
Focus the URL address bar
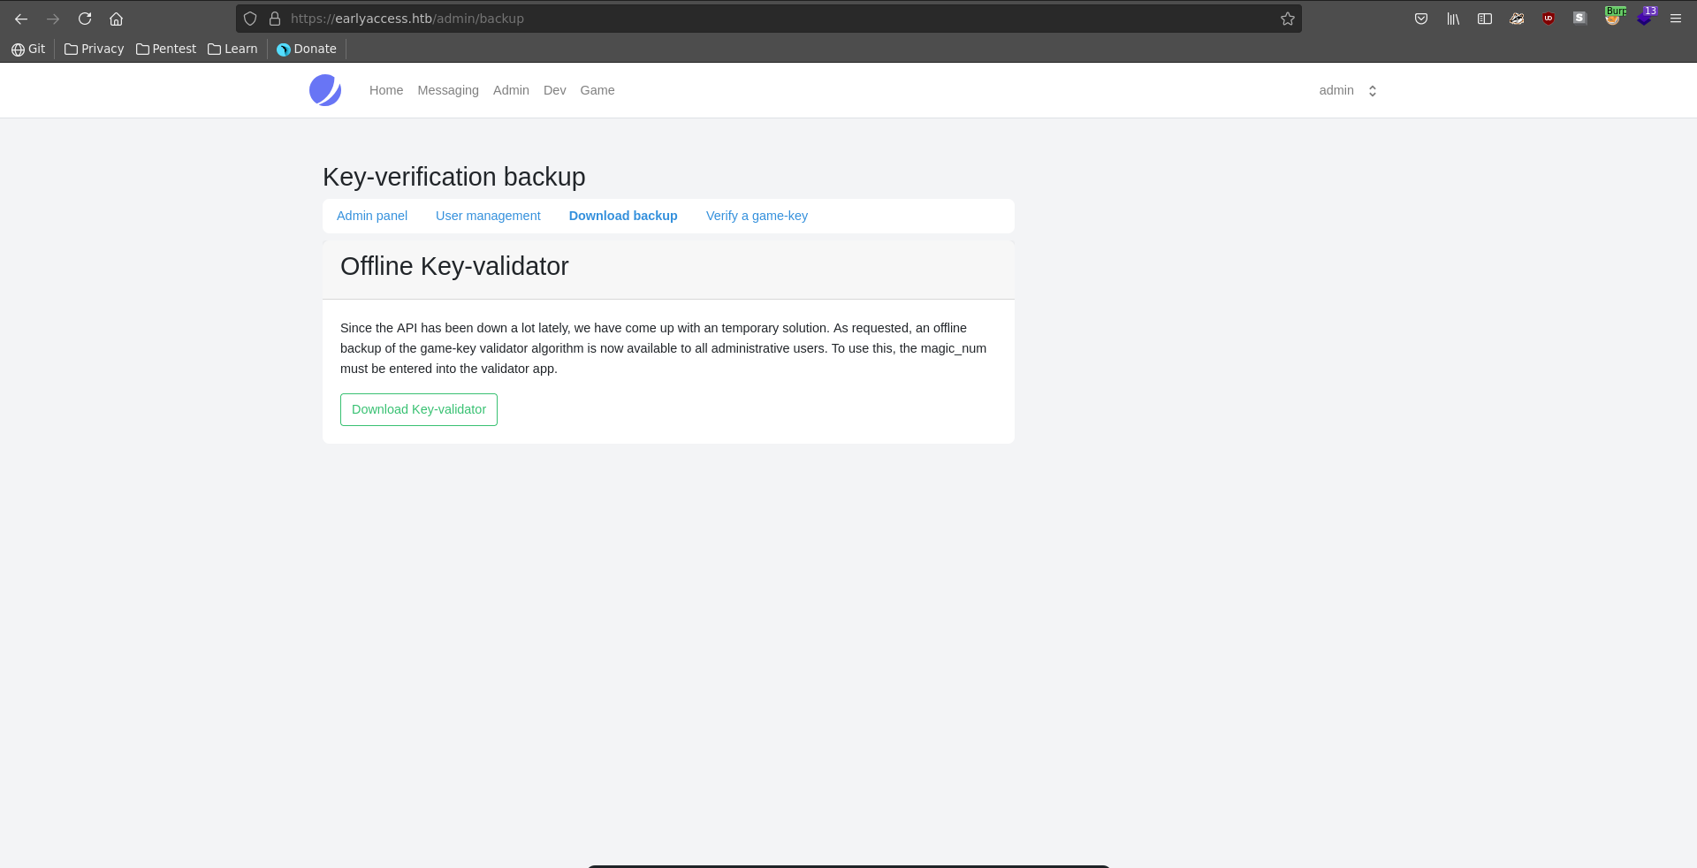click(x=778, y=19)
